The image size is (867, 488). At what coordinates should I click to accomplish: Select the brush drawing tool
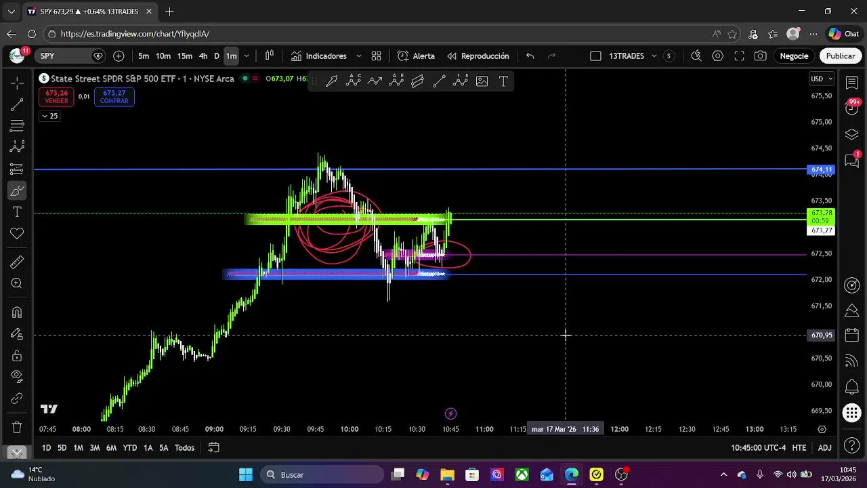[x=17, y=190]
